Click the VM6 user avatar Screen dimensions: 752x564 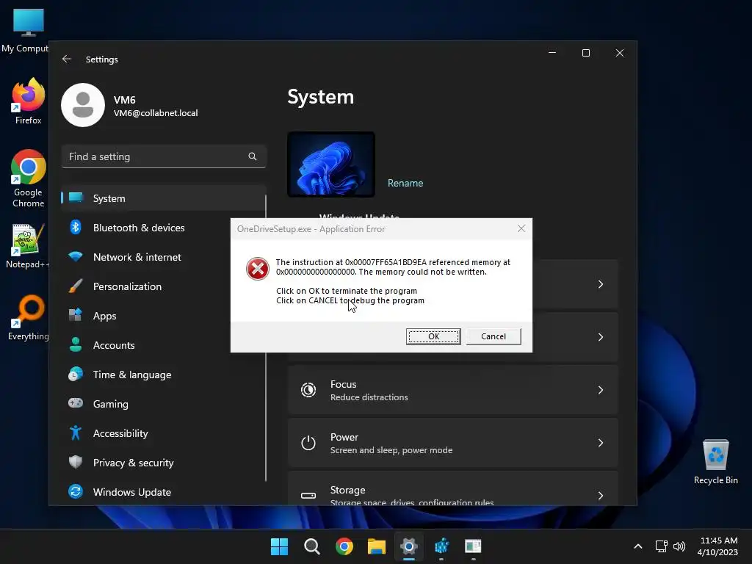[83, 105]
